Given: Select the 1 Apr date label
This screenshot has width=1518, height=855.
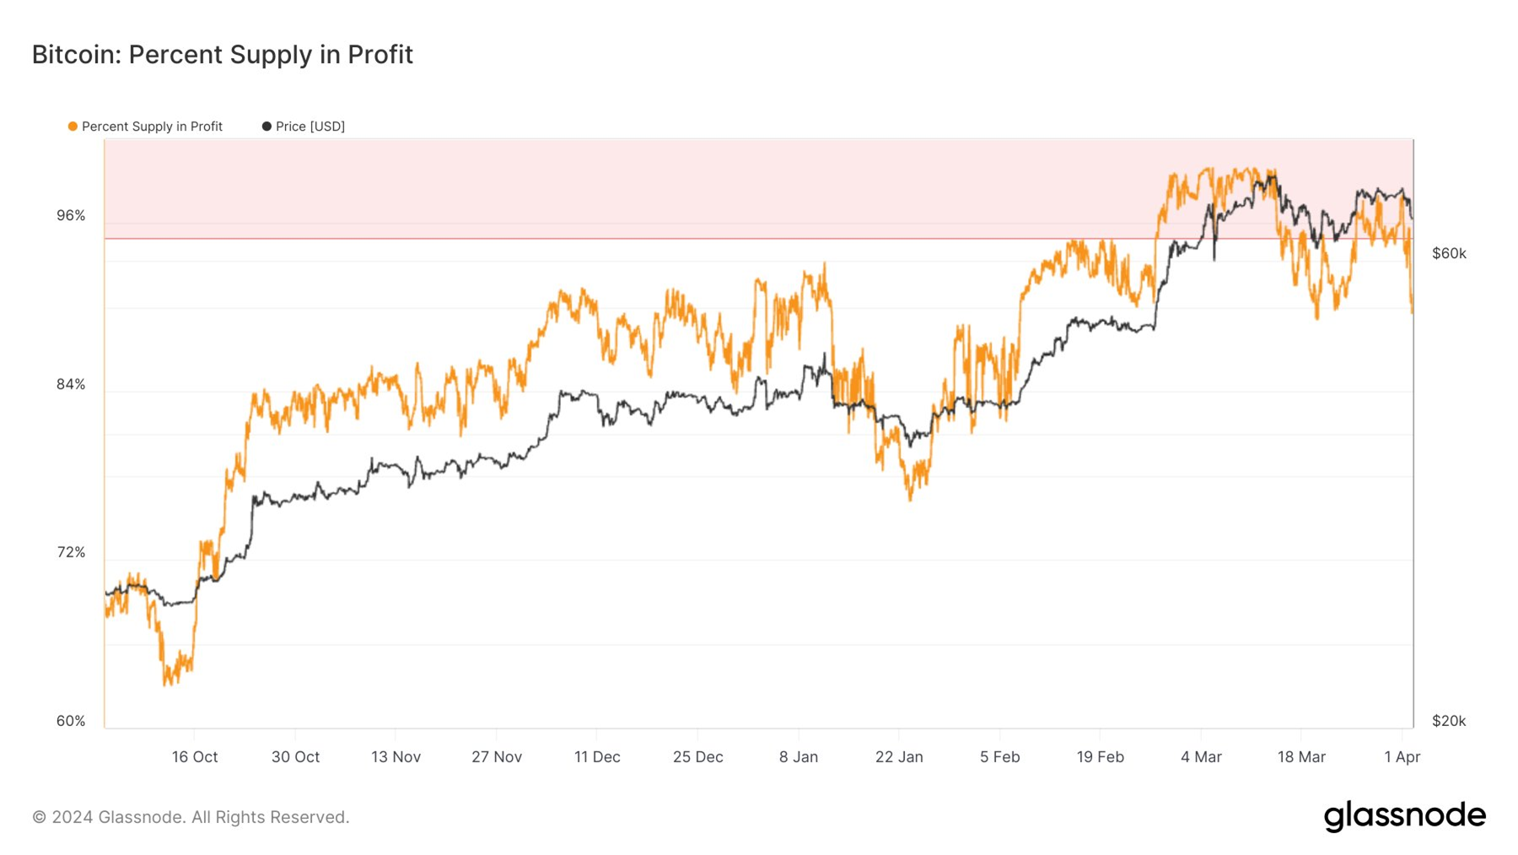Looking at the screenshot, I should click(x=1402, y=757).
